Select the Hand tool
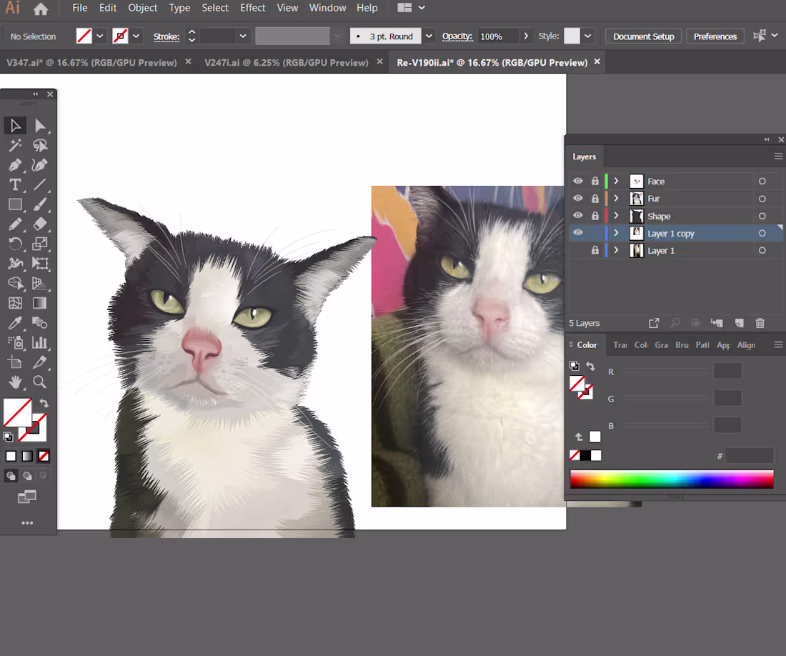Image resolution: width=786 pixels, height=656 pixels. tap(16, 380)
